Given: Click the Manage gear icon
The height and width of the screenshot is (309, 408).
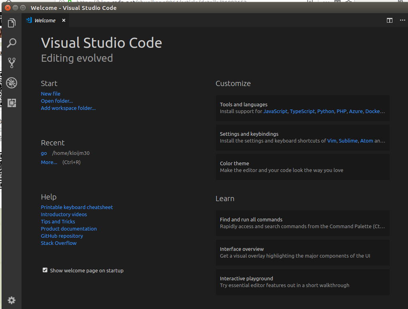Looking at the screenshot, I should pos(12,300).
